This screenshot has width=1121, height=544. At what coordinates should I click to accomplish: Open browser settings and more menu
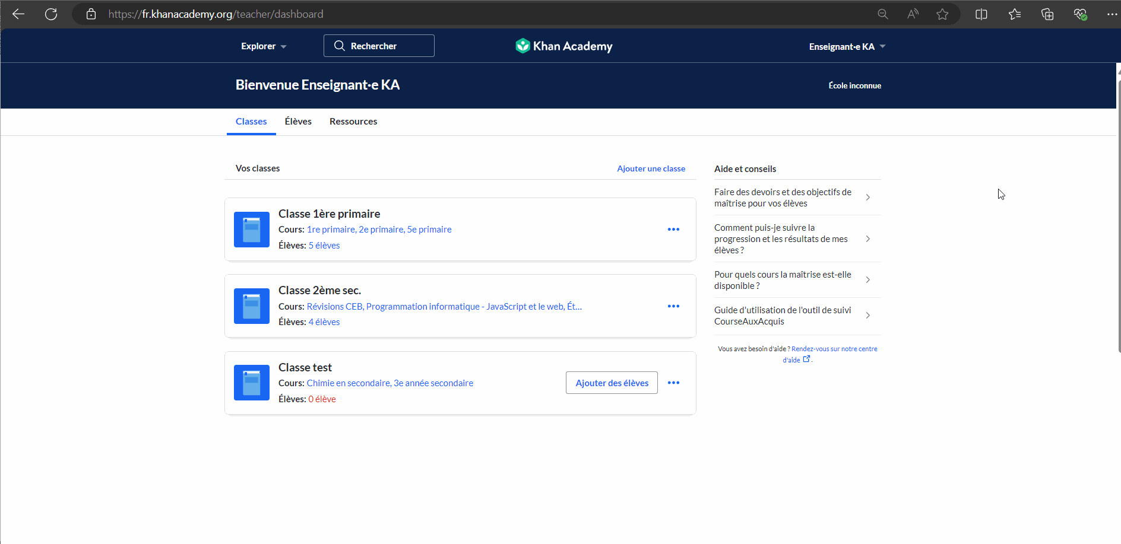click(x=1111, y=14)
